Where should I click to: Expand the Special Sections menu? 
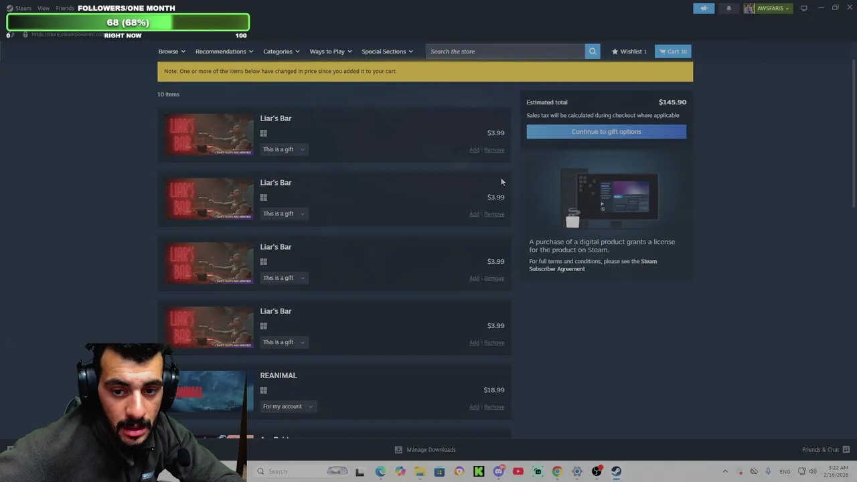click(387, 52)
